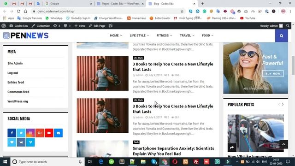
Task: Open Edge browser from taskbar
Action: [101, 162]
